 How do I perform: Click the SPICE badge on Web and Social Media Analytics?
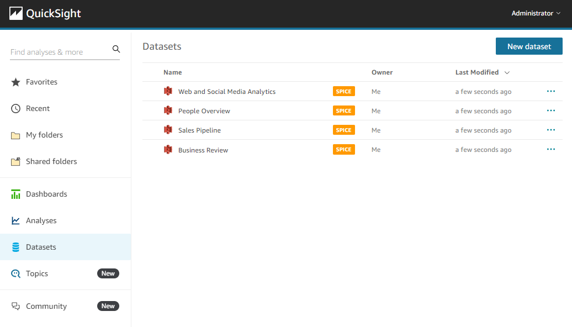point(343,91)
